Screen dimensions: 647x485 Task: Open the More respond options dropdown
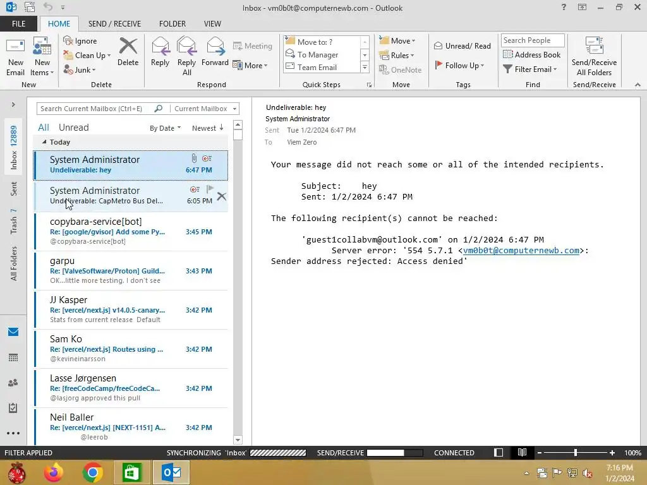(x=250, y=65)
